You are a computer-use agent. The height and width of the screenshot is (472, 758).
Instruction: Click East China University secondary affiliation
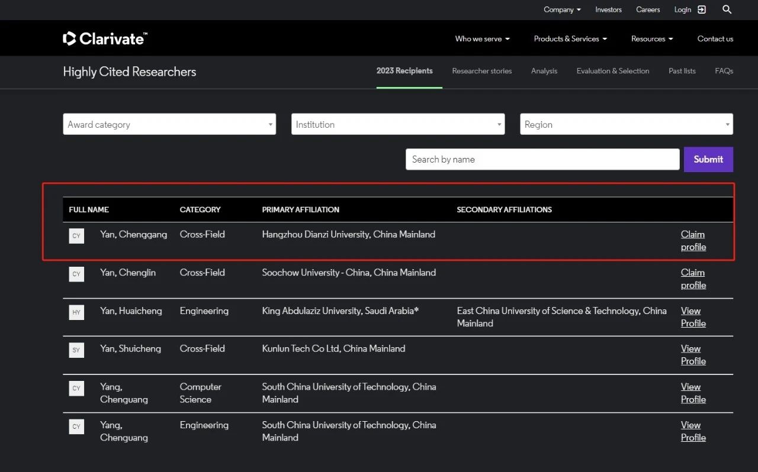click(562, 317)
